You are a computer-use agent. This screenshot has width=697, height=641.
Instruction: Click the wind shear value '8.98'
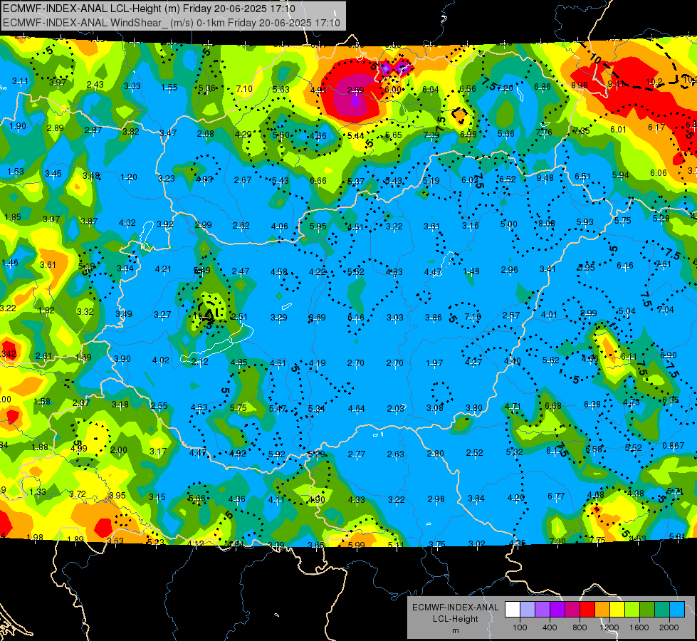580,85
